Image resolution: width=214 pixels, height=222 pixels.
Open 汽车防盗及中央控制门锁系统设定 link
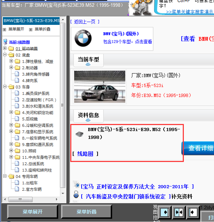click(x=126, y=196)
